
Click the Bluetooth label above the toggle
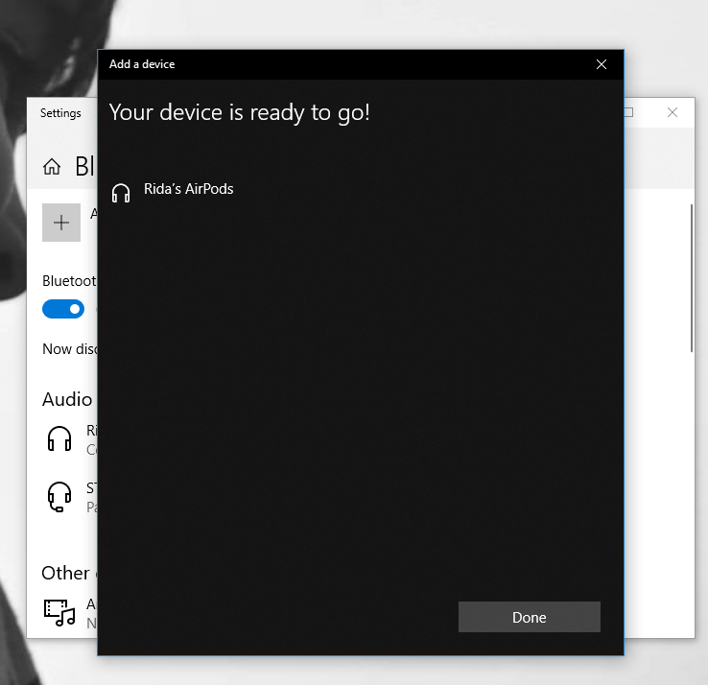[69, 280]
